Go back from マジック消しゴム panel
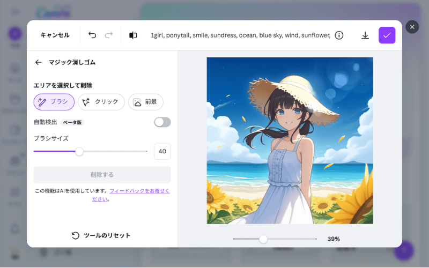 38,62
